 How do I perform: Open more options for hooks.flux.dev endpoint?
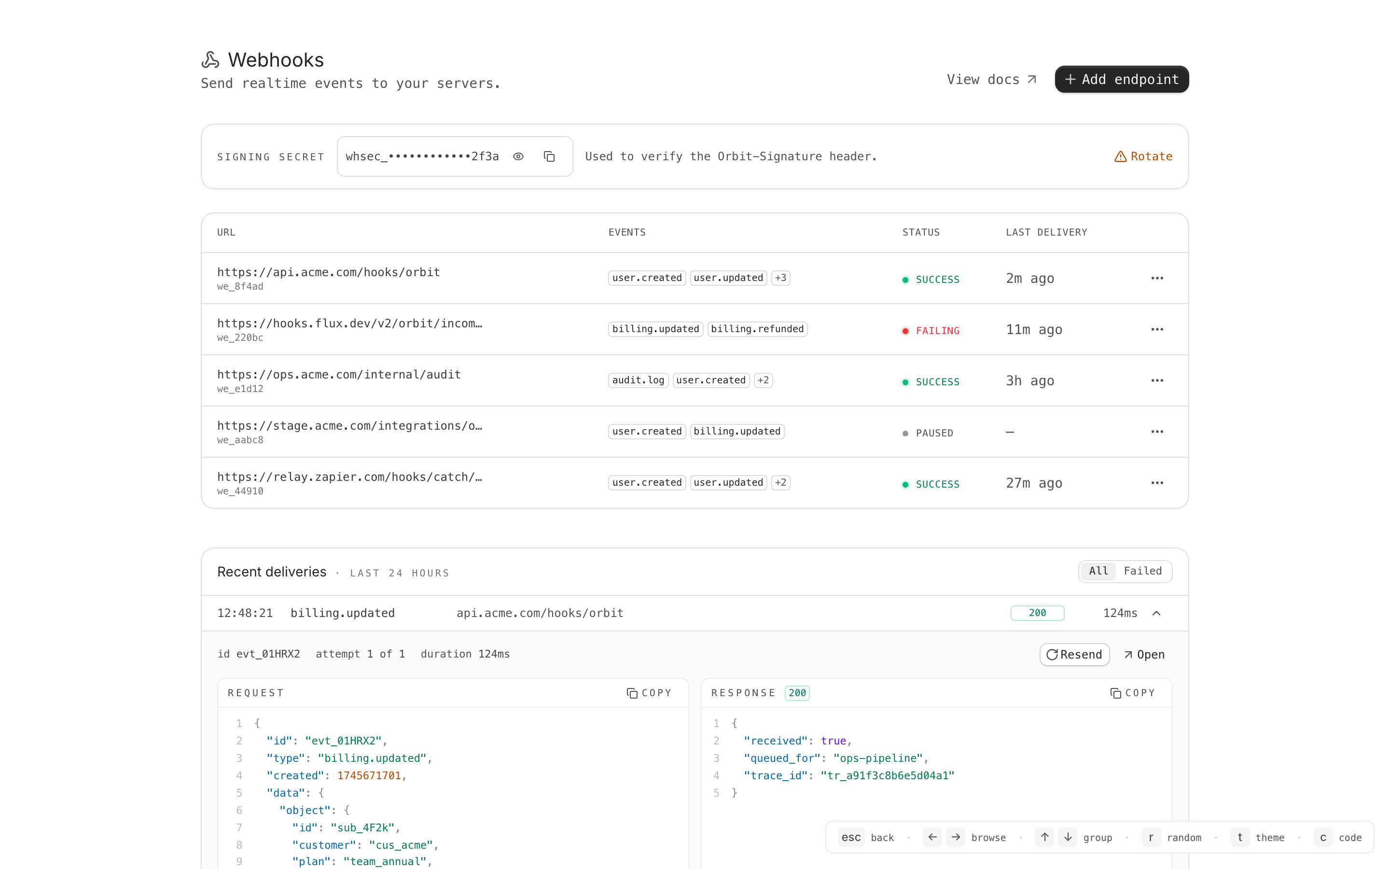click(x=1157, y=329)
